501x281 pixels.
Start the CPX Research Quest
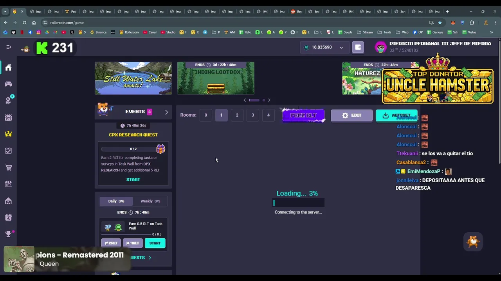pos(133,180)
